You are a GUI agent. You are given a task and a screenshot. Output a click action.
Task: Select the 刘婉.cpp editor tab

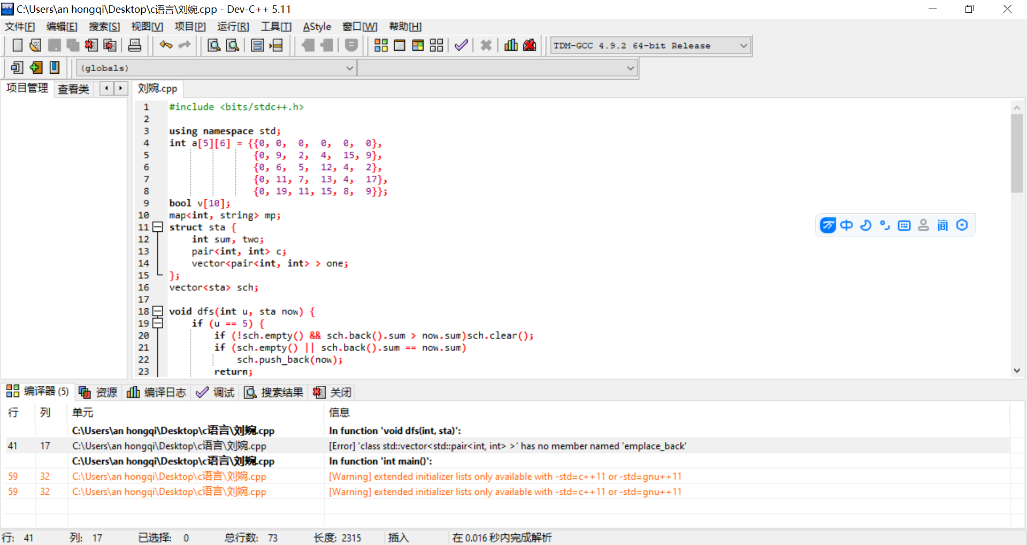157,88
